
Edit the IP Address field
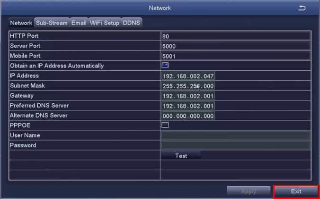click(x=188, y=76)
